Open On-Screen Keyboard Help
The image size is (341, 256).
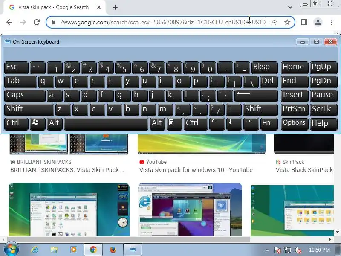tap(324, 124)
